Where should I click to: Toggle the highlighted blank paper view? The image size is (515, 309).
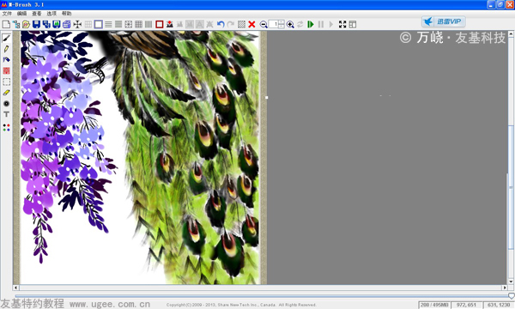[98, 24]
